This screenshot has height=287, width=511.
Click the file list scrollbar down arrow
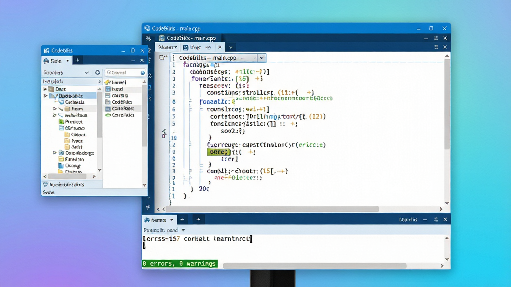[144, 185]
